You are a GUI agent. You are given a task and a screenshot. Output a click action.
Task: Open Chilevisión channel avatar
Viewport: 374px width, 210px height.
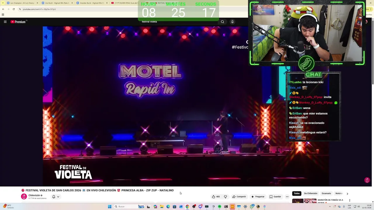click(24, 197)
